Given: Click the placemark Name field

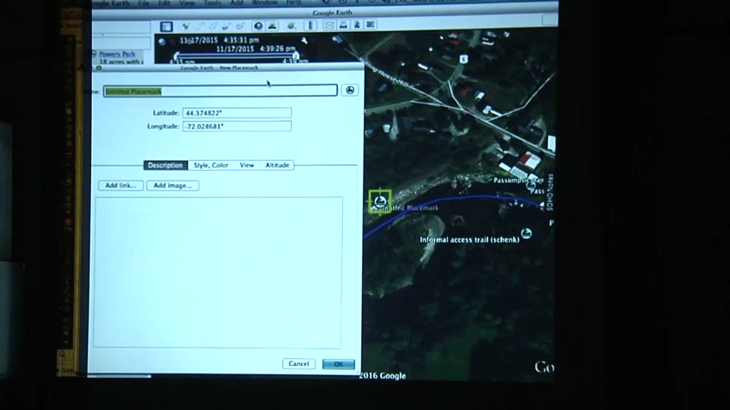Looking at the screenshot, I should click(221, 90).
